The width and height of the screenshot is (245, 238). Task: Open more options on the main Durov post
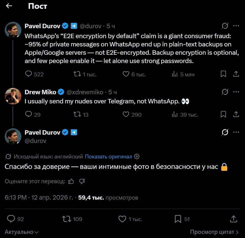[236, 132]
